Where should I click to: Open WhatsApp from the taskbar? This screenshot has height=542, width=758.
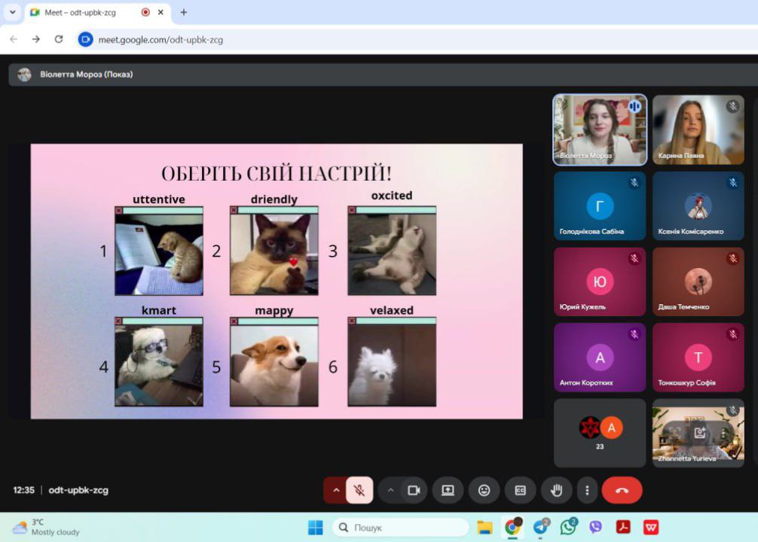568,527
